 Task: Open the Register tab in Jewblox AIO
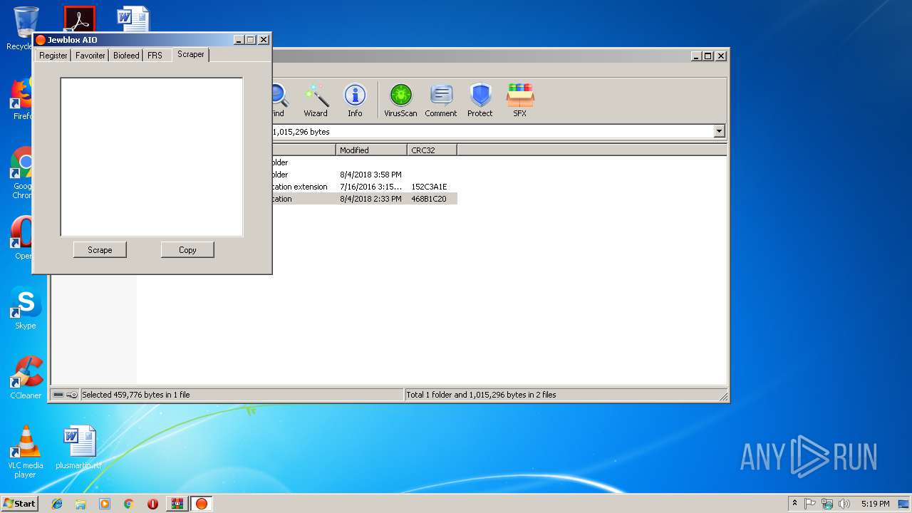[53, 55]
